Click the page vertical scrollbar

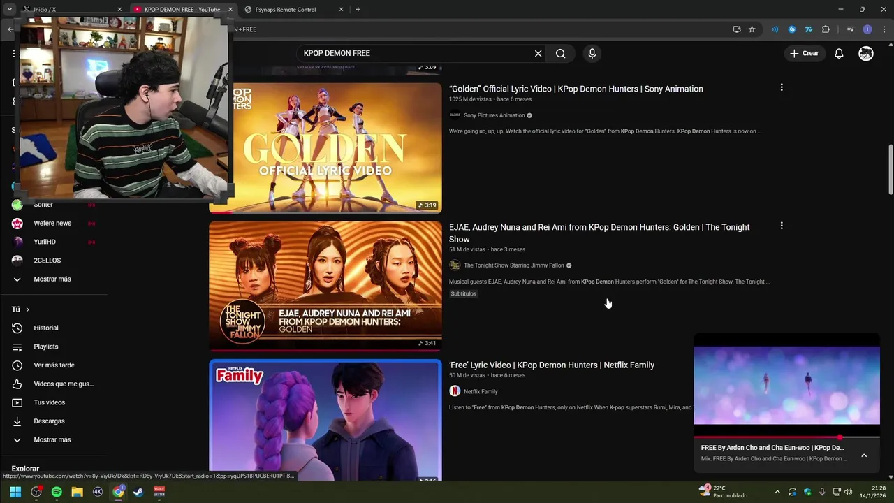pyautogui.click(x=890, y=170)
